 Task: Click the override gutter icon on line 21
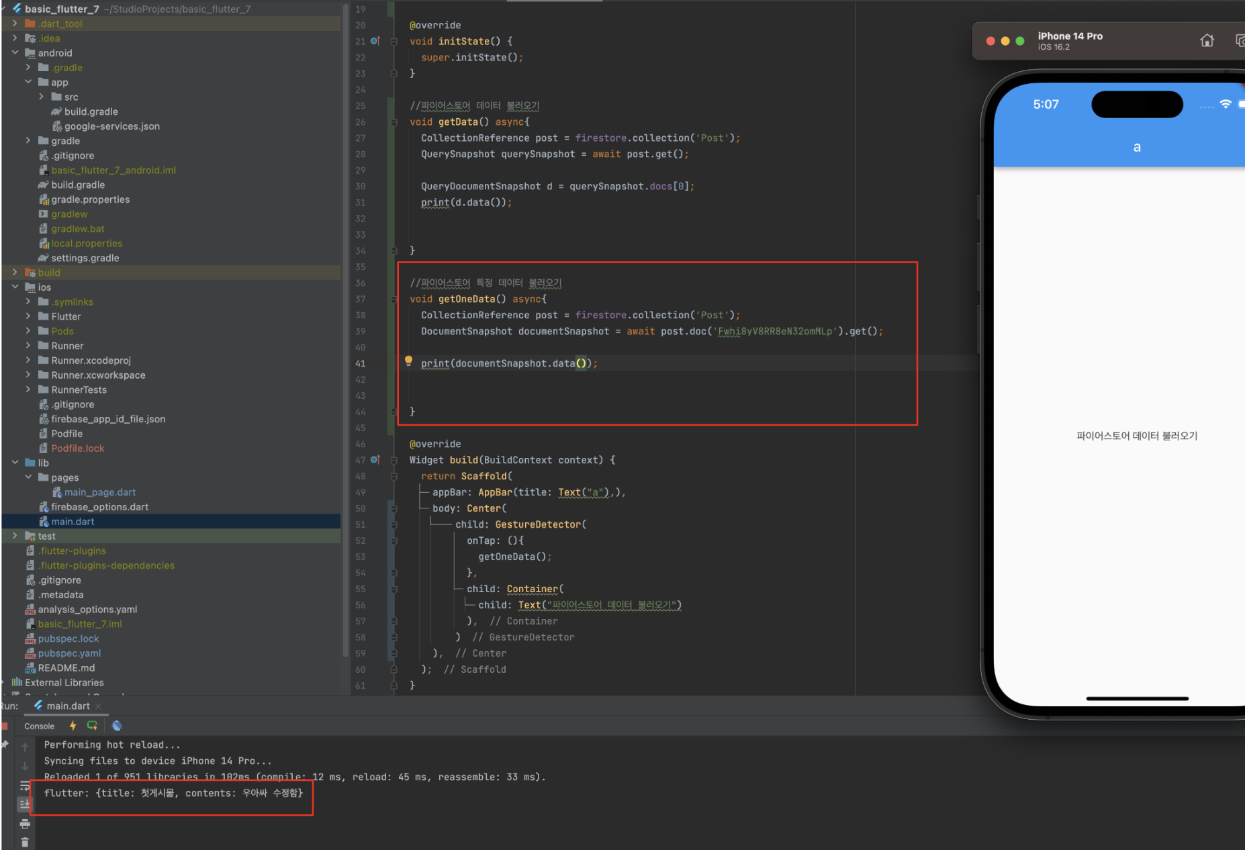tap(375, 41)
